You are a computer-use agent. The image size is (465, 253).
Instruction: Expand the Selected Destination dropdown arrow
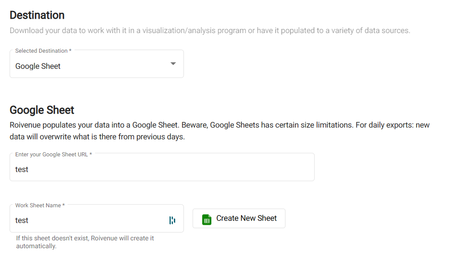tap(173, 64)
